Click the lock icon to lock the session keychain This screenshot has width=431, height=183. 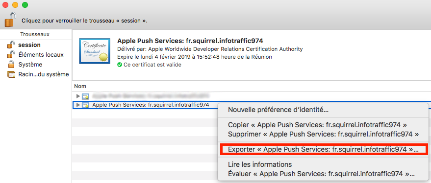(x=10, y=20)
